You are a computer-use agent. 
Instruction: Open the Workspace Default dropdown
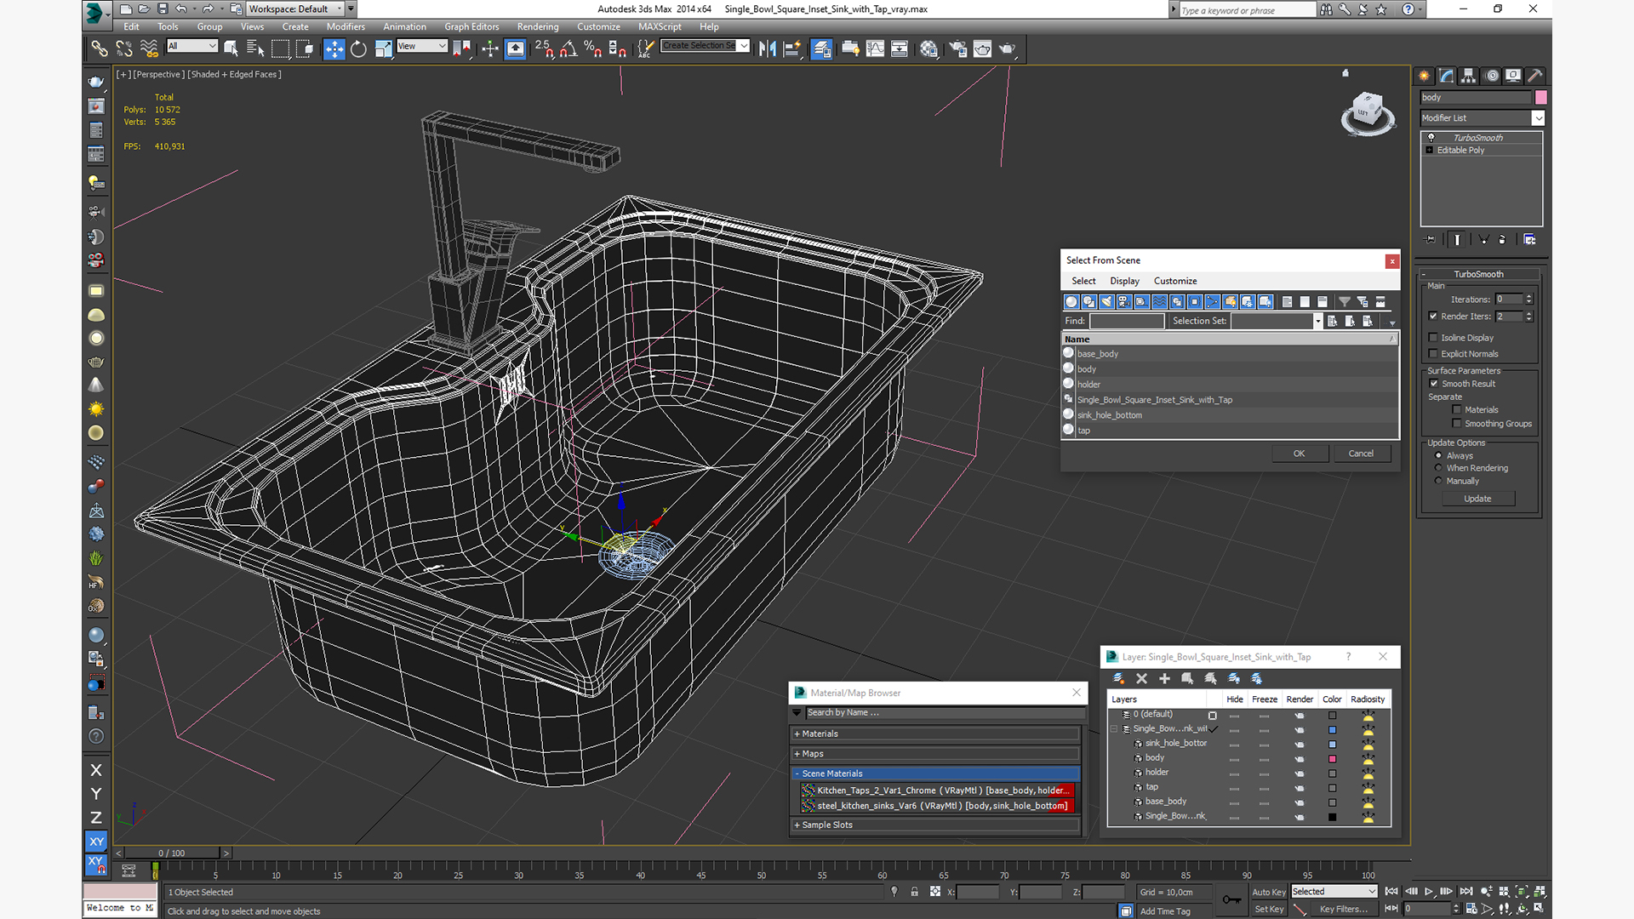point(300,9)
